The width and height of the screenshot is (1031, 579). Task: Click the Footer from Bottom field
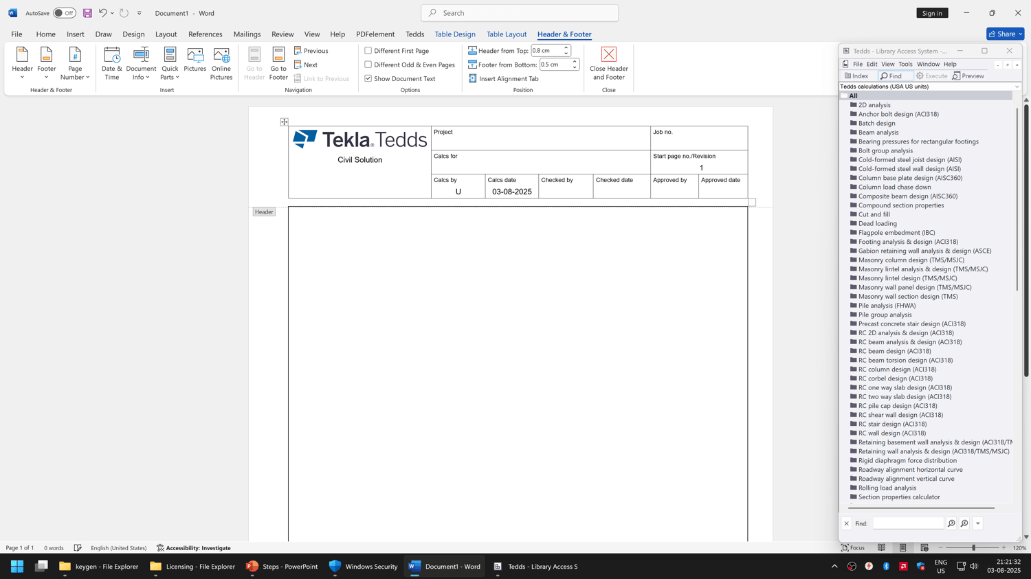(x=555, y=65)
